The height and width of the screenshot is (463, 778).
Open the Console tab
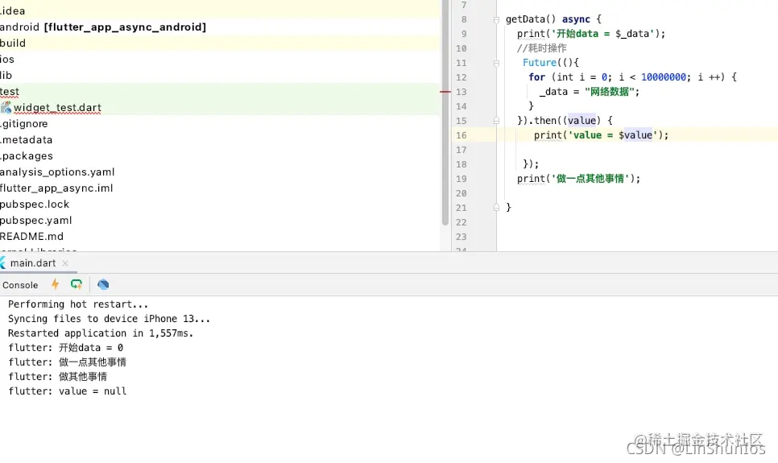pyautogui.click(x=20, y=285)
